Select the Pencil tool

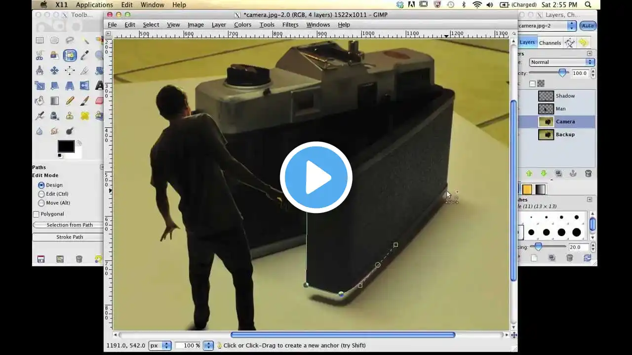click(x=70, y=101)
